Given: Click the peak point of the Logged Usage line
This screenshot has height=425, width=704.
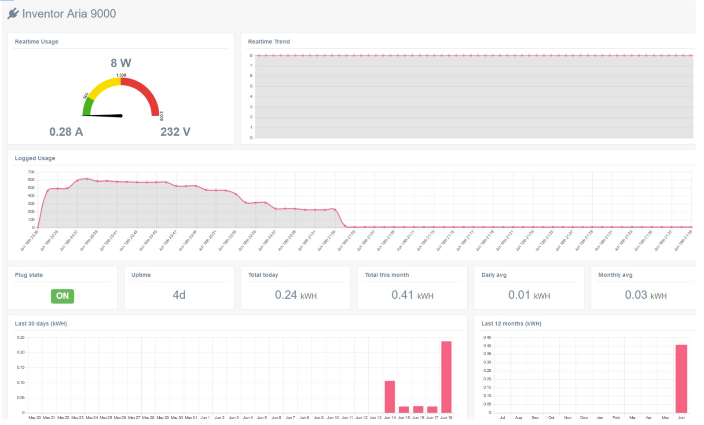Looking at the screenshot, I should pyautogui.click(x=87, y=179).
